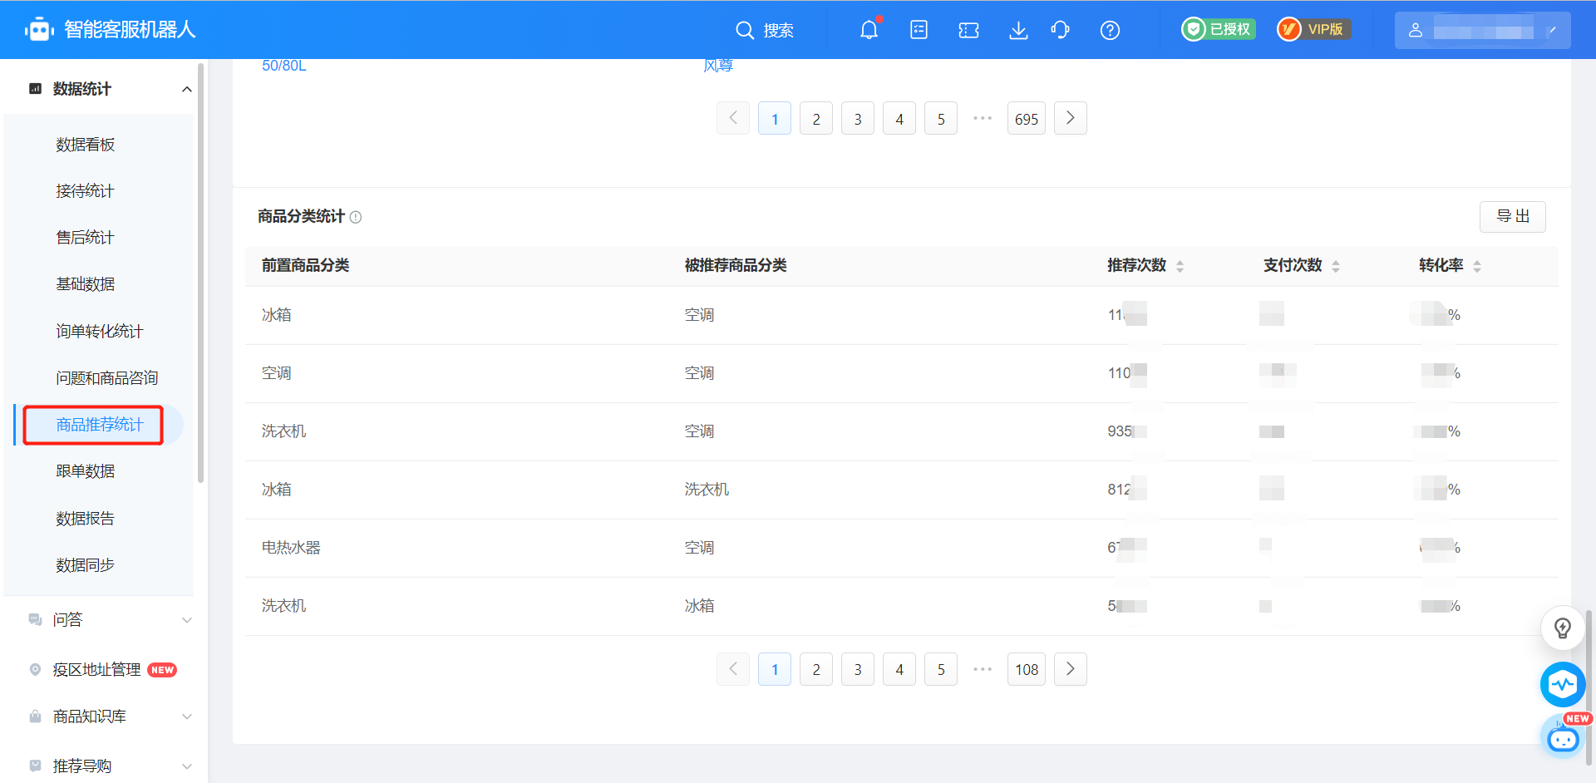The image size is (1596, 783).
Task: Collapse the 数据统计 menu section
Action: (186, 89)
